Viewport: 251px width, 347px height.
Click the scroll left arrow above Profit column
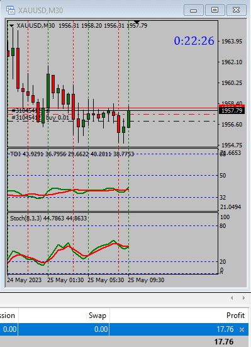pyautogui.click(x=231, y=298)
